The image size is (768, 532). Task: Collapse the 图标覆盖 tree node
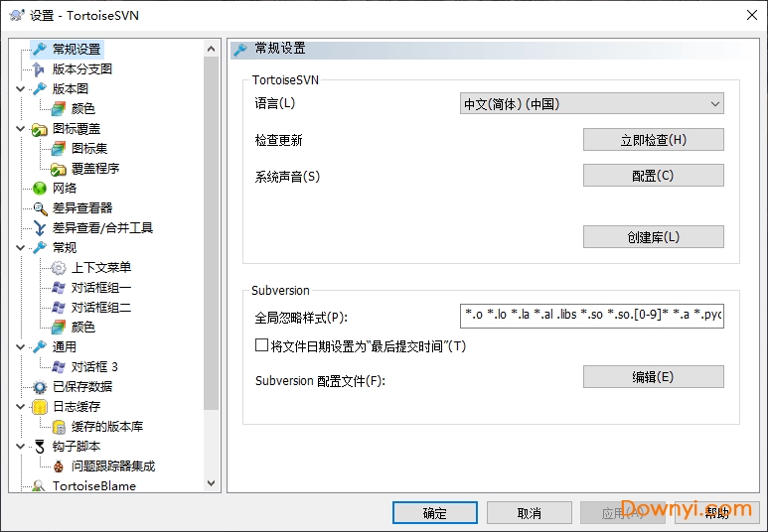[x=21, y=129]
